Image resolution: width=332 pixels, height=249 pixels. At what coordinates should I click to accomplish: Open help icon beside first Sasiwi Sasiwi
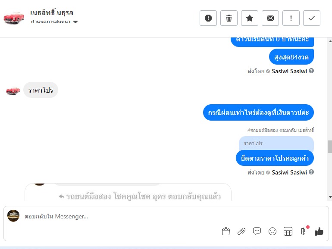(x=311, y=71)
